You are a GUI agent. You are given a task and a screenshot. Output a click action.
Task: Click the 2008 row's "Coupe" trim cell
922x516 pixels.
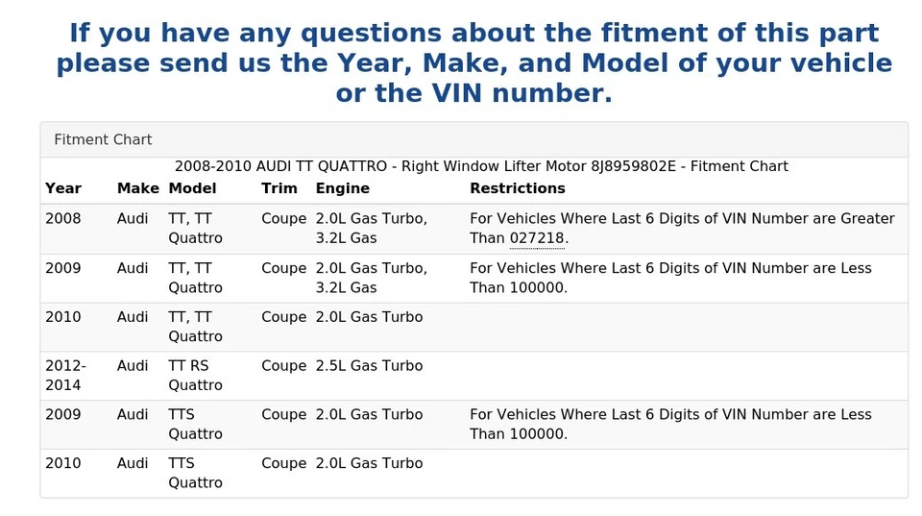pyautogui.click(x=283, y=219)
